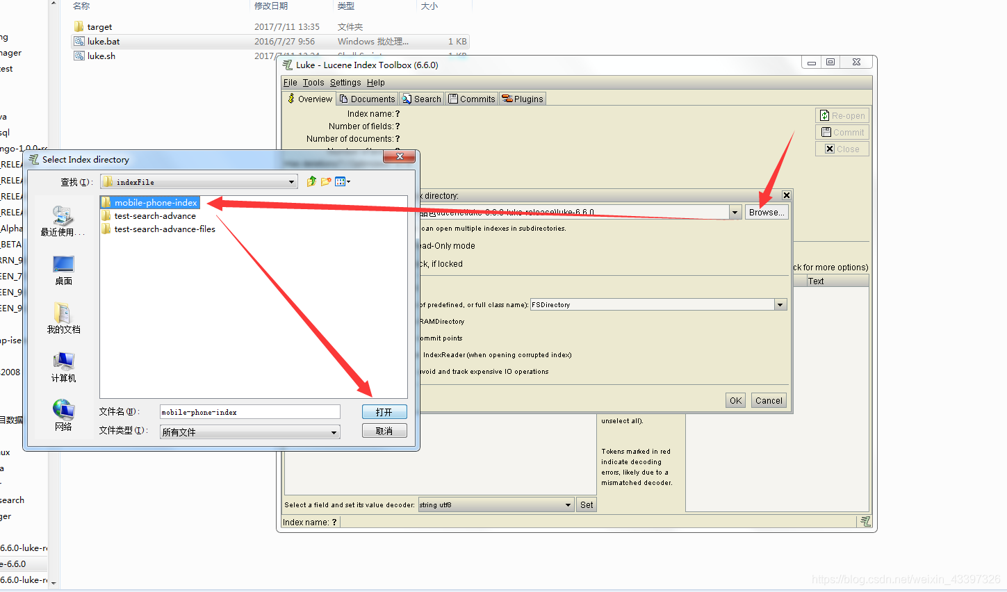The image size is (1007, 592).
Task: Open file type dropdown (所有文件)
Action: click(250, 431)
